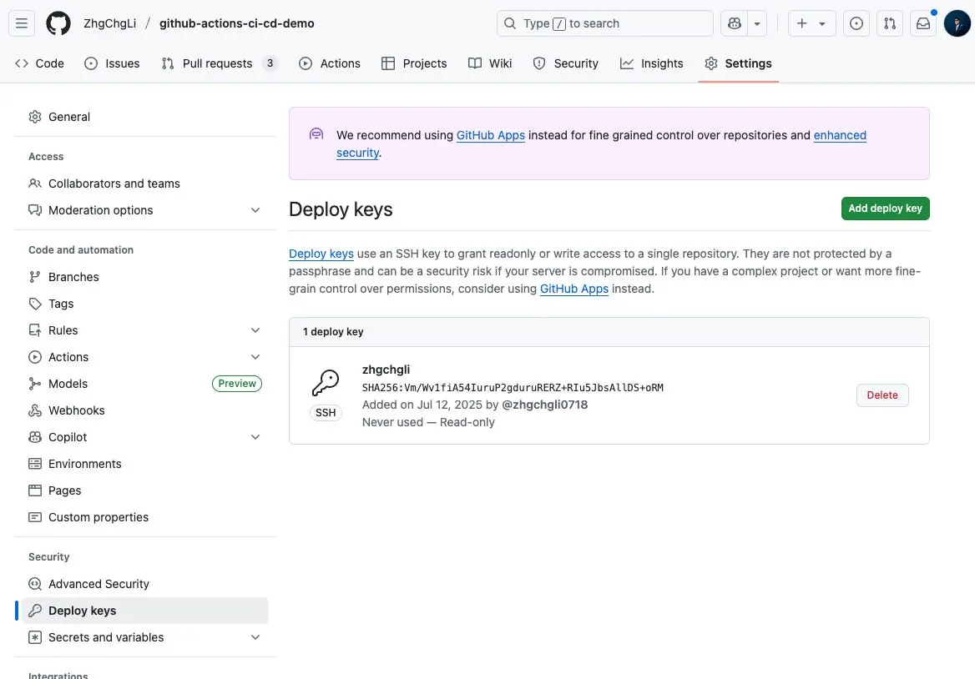Expand the Rules section in sidebar
The image size is (975, 679).
point(255,330)
